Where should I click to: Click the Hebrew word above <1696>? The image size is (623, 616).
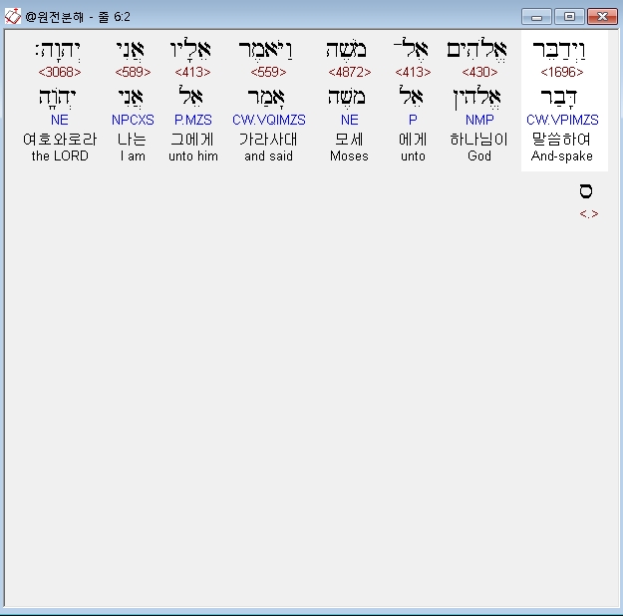559,50
